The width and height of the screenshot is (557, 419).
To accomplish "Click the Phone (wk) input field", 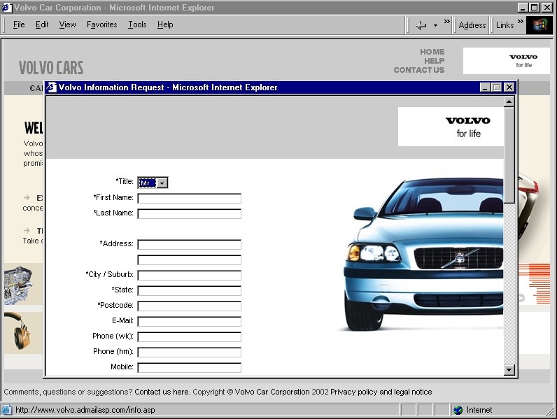I will (x=190, y=337).
